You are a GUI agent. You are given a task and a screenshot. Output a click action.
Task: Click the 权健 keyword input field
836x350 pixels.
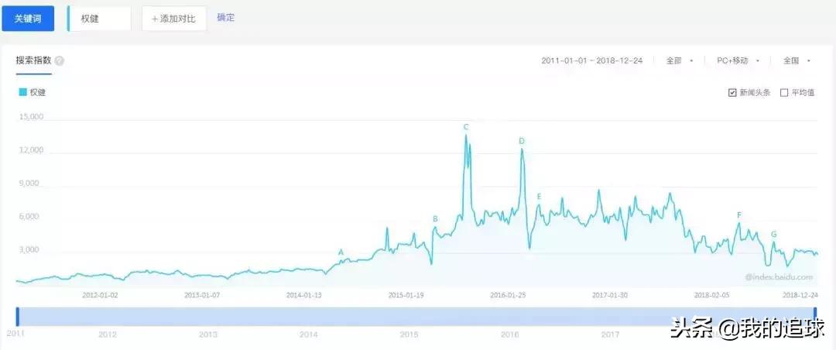point(101,19)
